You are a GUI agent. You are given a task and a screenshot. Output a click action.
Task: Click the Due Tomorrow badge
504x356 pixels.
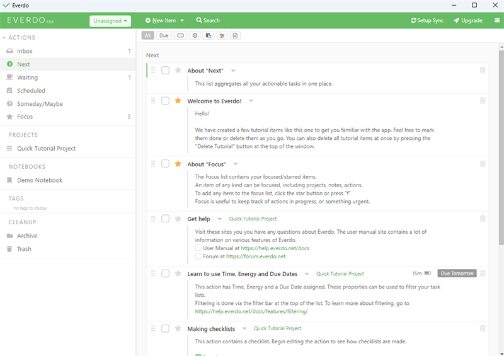pos(457,273)
